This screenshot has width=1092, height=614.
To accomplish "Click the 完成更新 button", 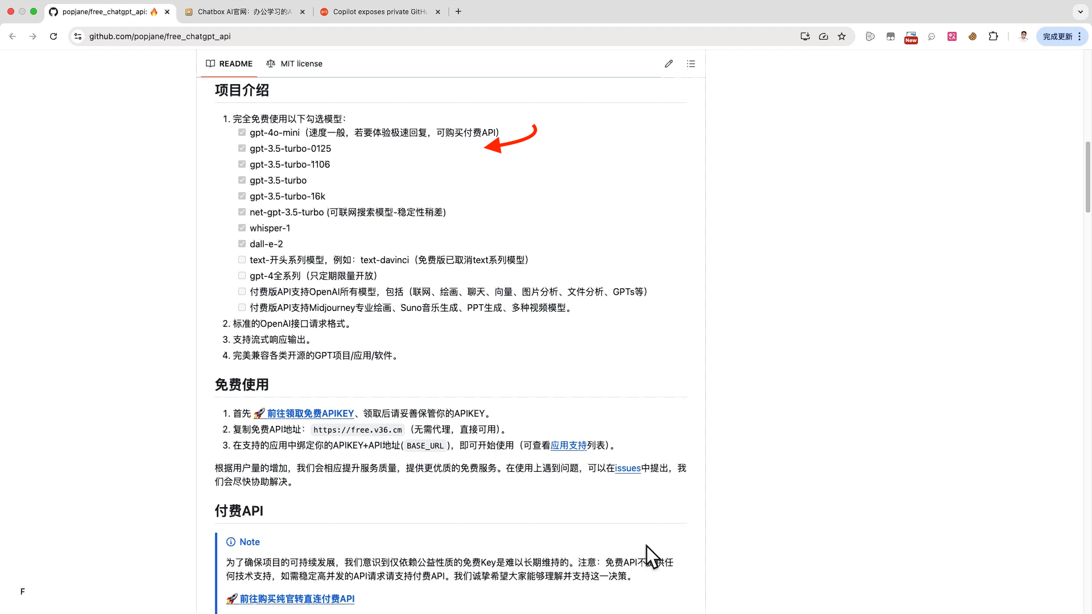I will point(1057,36).
